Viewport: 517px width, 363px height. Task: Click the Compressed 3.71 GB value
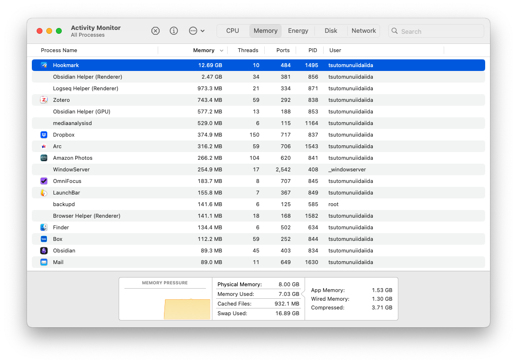382,307
